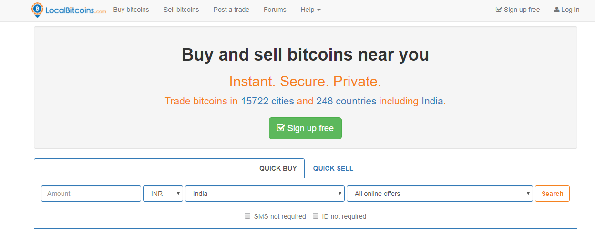Viewport: 595px width, 246px height.
Task: Open the Help menu caret
Action: (318, 10)
